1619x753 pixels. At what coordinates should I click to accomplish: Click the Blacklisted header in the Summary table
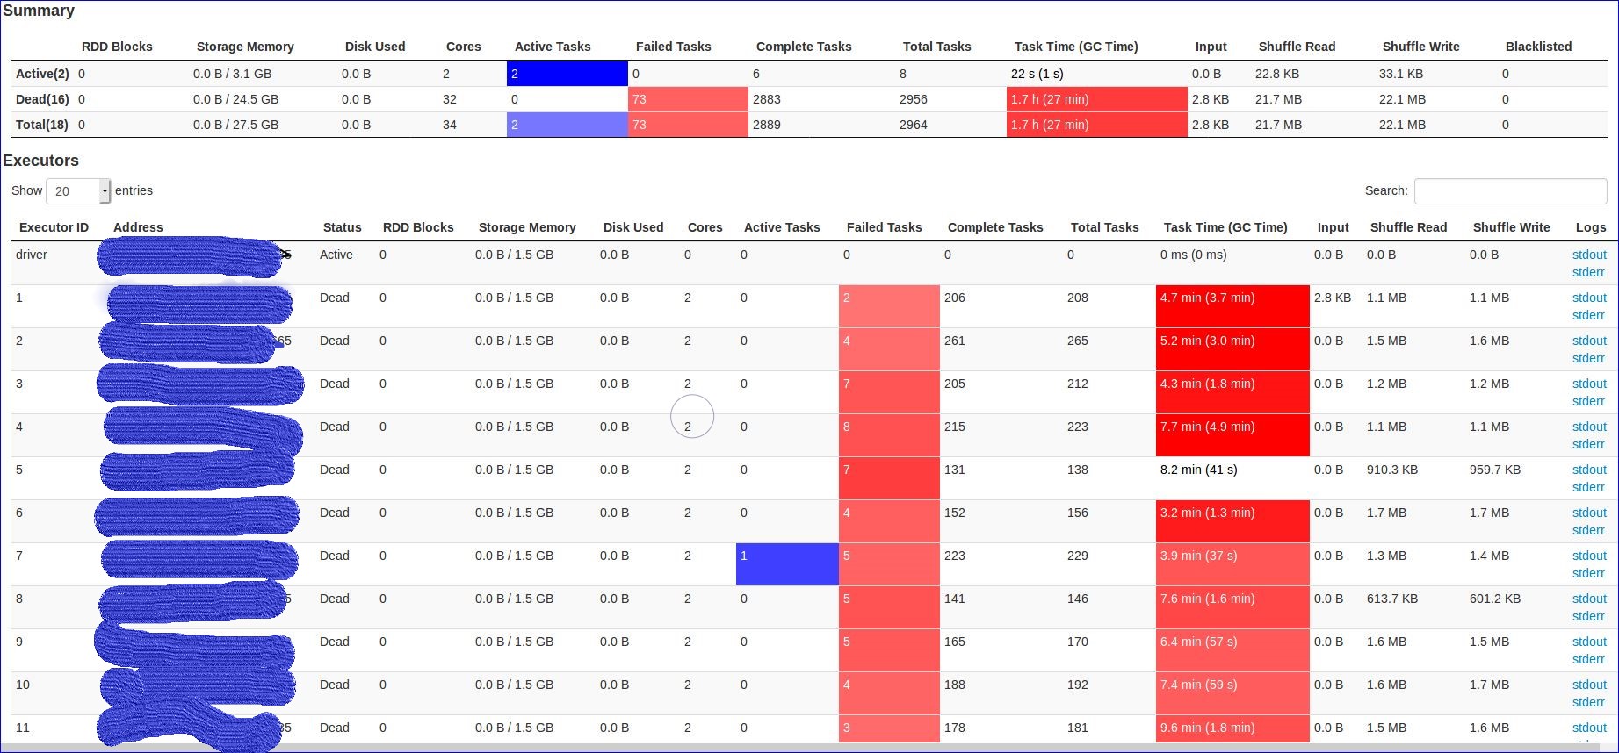pyautogui.click(x=1538, y=47)
